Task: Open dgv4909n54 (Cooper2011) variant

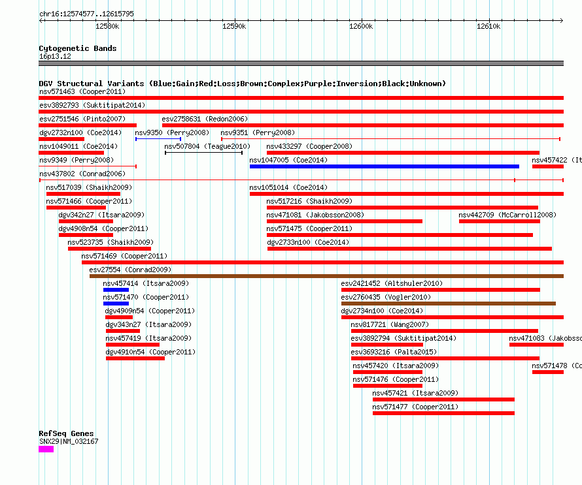Action: click(x=150, y=311)
